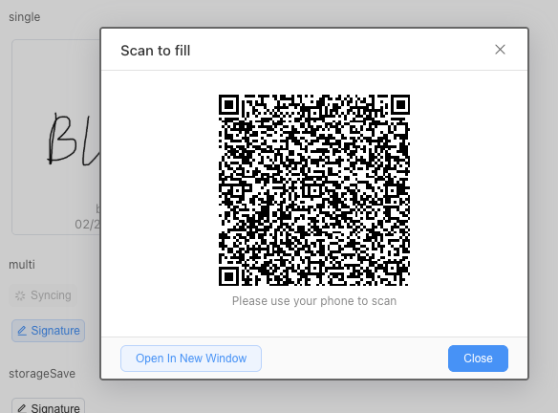The image size is (558, 413).
Task: Click the blue Close button
Action: tap(478, 359)
